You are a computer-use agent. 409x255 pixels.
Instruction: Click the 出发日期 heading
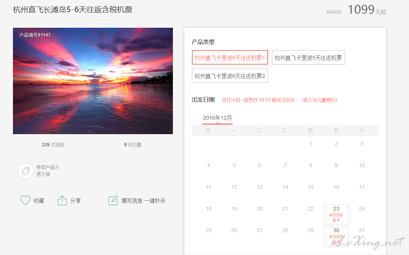pyautogui.click(x=203, y=100)
